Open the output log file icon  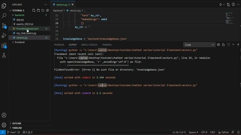[x=229, y=45]
